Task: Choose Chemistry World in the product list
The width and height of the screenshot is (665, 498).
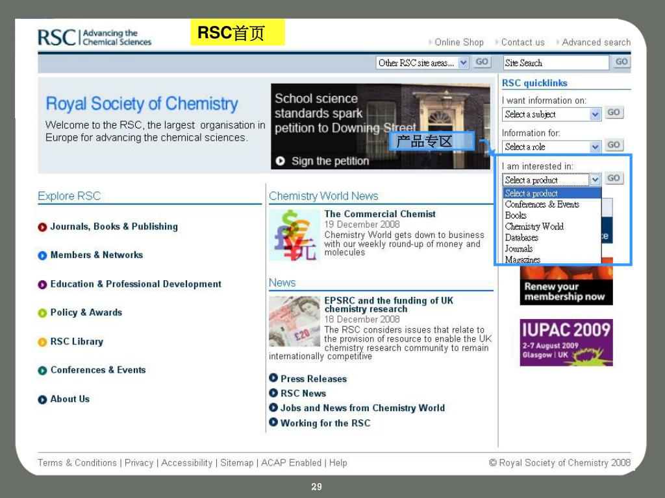Action: point(552,226)
